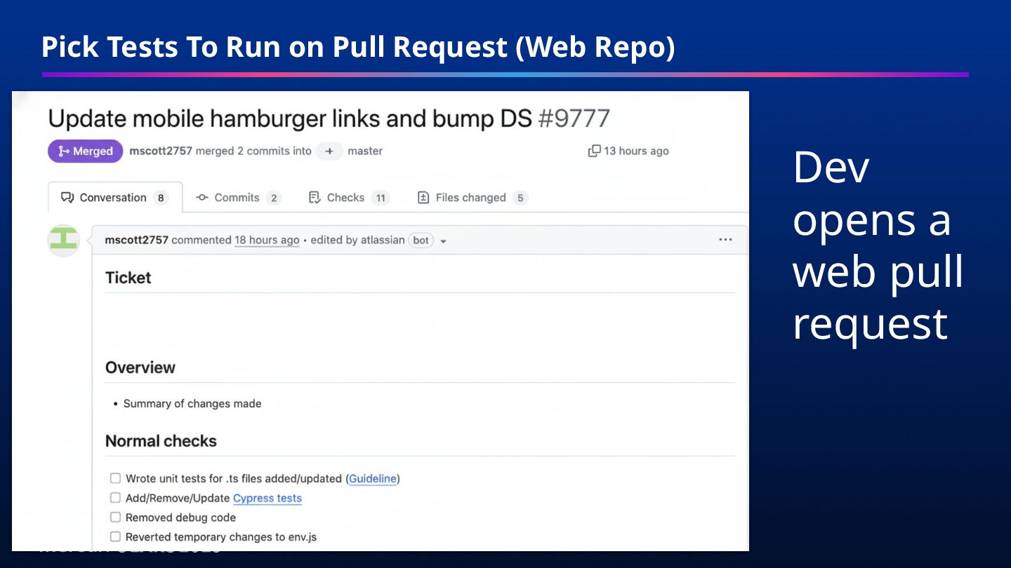Click the Normal checks heading

tap(161, 441)
